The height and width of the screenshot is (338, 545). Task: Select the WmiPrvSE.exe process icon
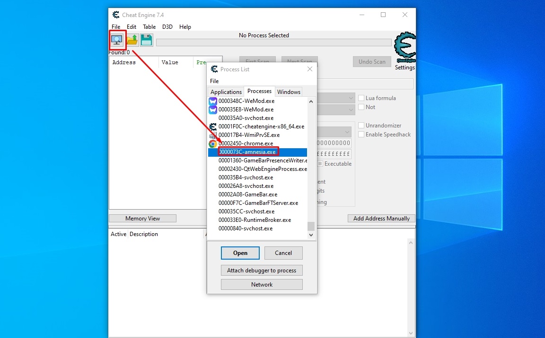click(x=213, y=135)
